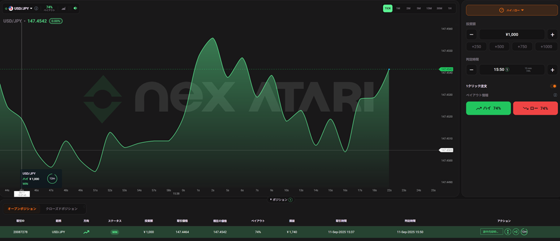Image resolution: width=560 pixels, height=241 pixels.
Task: Open the USD/JPY asset info icon
Action: pyautogui.click(x=36, y=8)
